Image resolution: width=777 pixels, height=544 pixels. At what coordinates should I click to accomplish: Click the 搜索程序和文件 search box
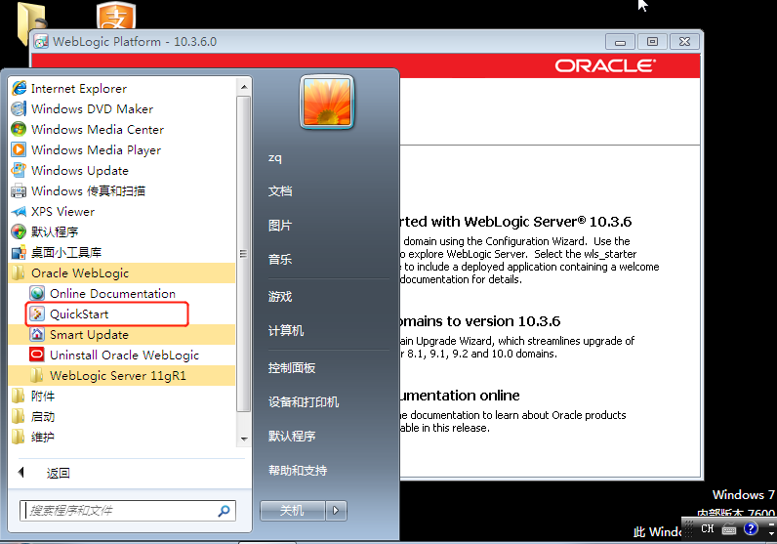click(128, 511)
